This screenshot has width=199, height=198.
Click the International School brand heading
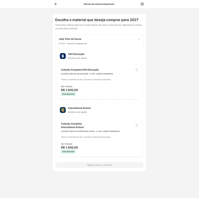(79, 108)
